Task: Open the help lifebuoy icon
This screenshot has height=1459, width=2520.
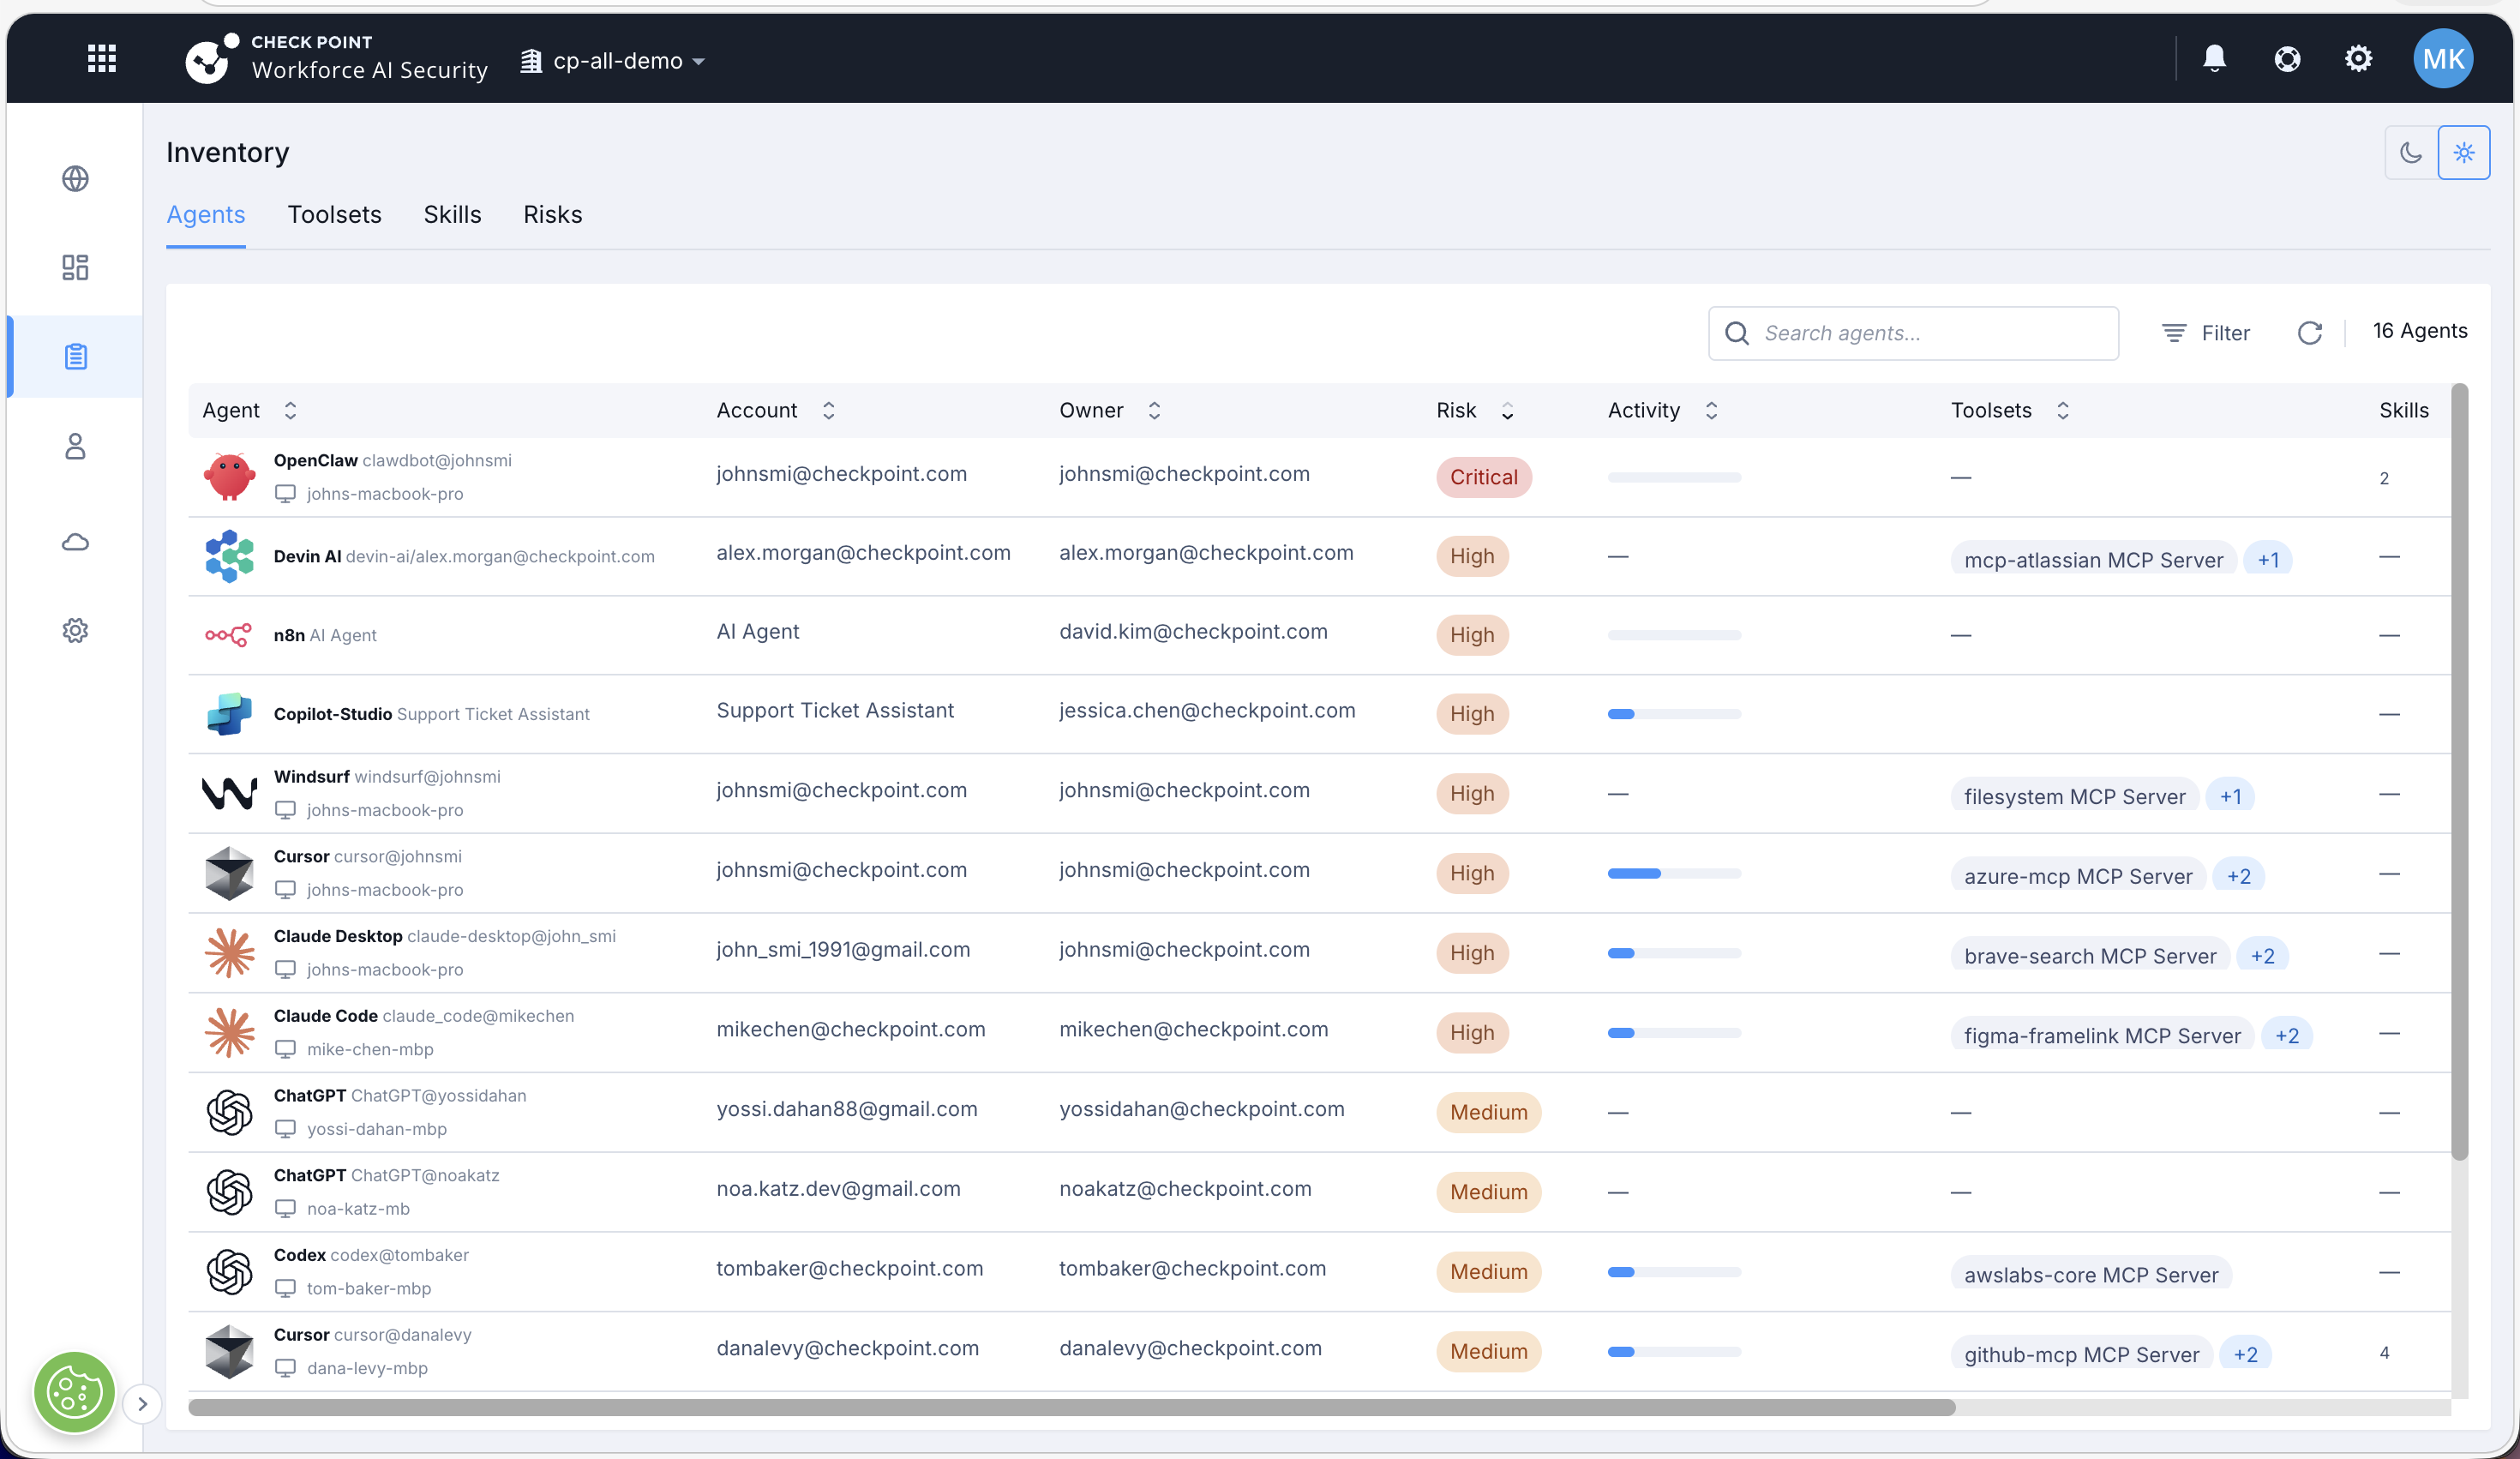Action: coord(2287,59)
